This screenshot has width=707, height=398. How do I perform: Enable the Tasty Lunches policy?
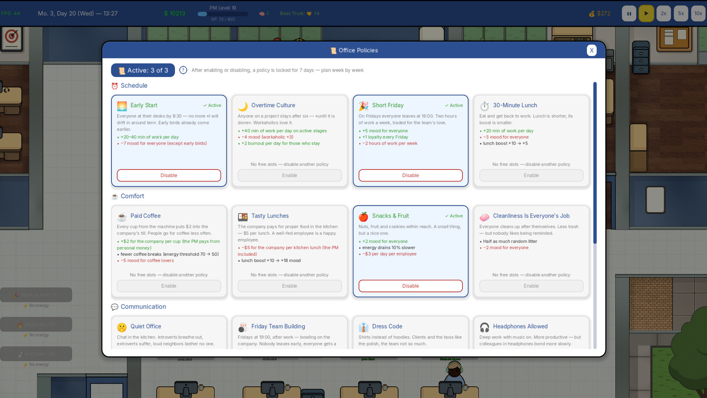pyautogui.click(x=289, y=286)
